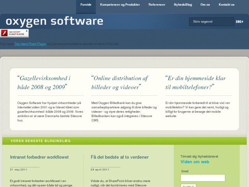
Task: Click the Get Adobe Flash Player badge
Action: [x=14, y=33]
